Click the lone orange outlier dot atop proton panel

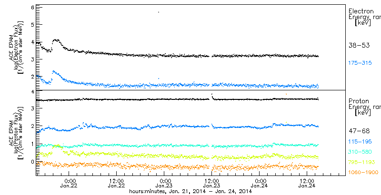click(x=287, y=94)
